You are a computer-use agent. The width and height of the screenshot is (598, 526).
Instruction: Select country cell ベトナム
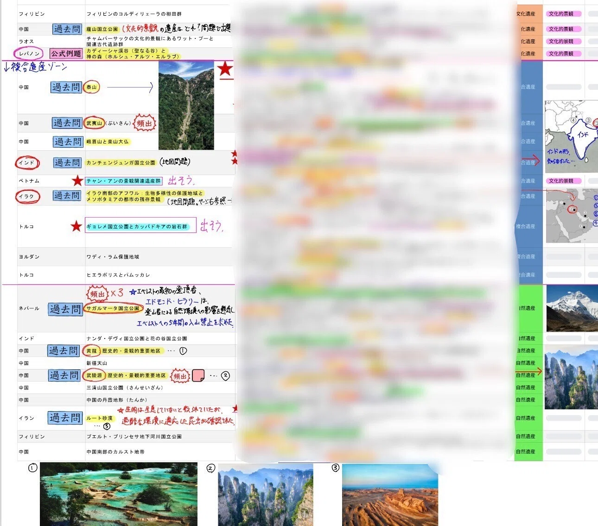[x=29, y=181]
